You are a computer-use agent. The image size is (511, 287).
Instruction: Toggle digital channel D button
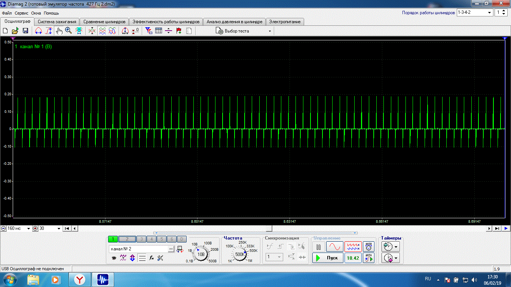coord(181,239)
